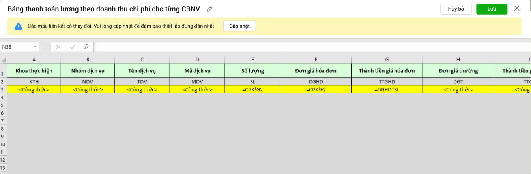
Task: Select row 3 header
Action: click(3, 89)
